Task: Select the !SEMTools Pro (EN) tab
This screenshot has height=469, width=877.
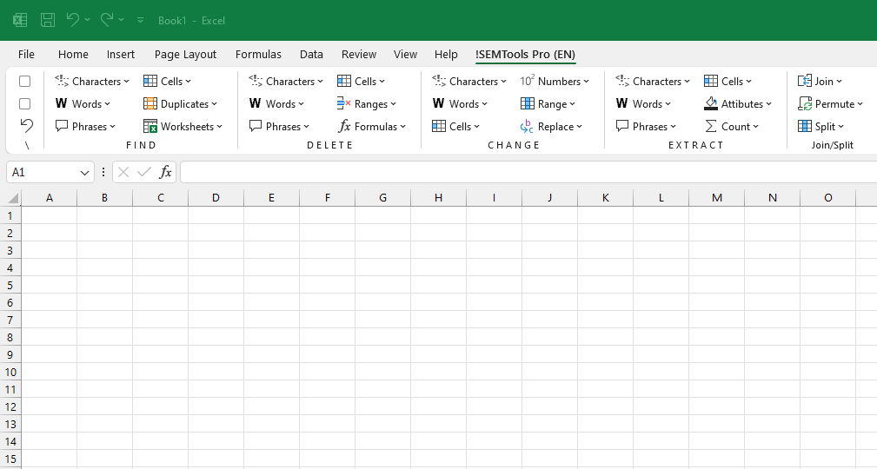Action: pyautogui.click(x=525, y=54)
